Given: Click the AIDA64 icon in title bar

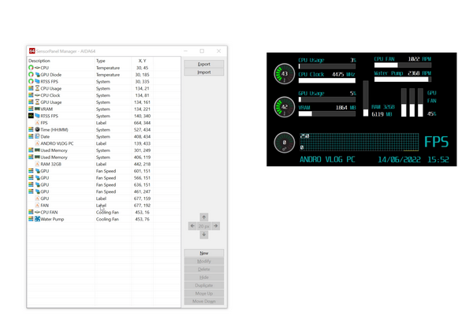Looking at the screenshot, I should tap(32, 51).
